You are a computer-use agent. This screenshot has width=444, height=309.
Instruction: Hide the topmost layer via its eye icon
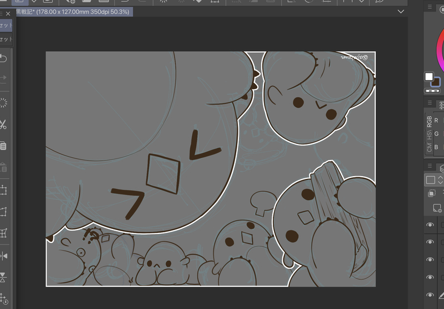[x=430, y=225]
